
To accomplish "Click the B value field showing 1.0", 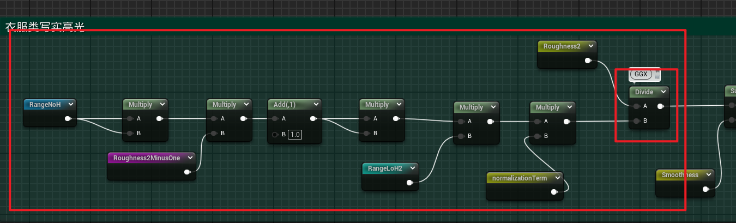I will coord(295,134).
